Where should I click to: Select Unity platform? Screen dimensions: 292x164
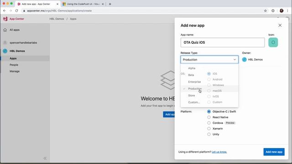pos(209,134)
